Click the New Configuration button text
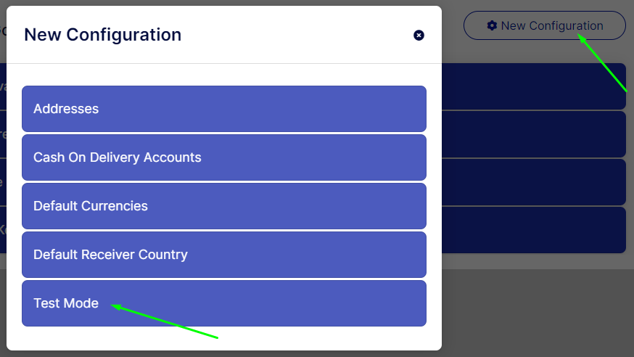The height and width of the screenshot is (357, 634). [x=552, y=25]
